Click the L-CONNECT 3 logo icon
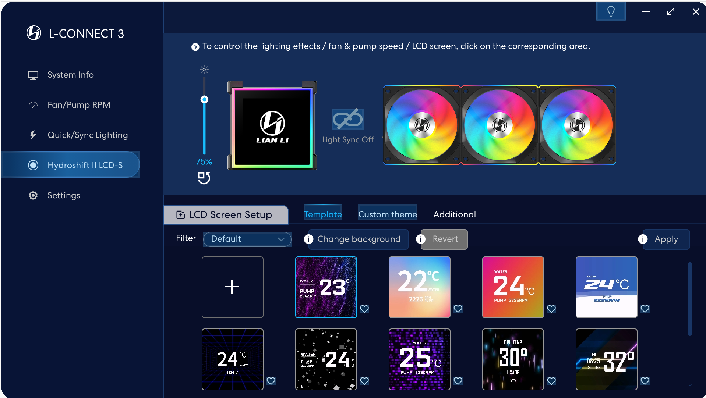Viewport: 706px width, 398px height. tap(34, 33)
